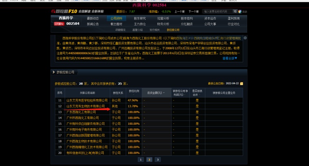
Task: Select the 概念题材 tab
Action: (116, 24)
